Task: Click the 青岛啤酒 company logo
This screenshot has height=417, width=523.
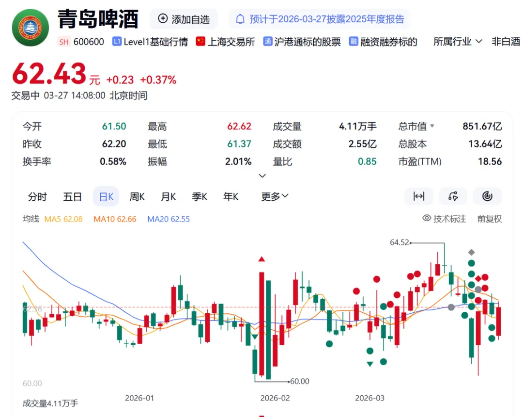Action: tap(30, 27)
